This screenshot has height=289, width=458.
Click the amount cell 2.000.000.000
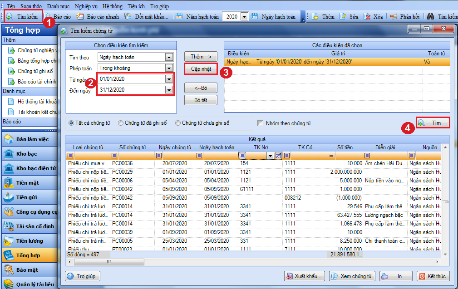[346, 172]
